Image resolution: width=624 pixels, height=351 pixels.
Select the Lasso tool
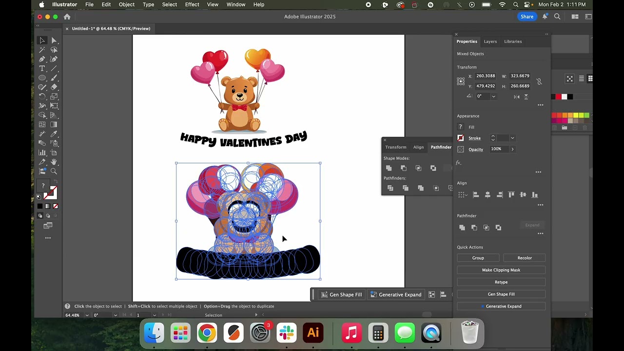point(54,50)
